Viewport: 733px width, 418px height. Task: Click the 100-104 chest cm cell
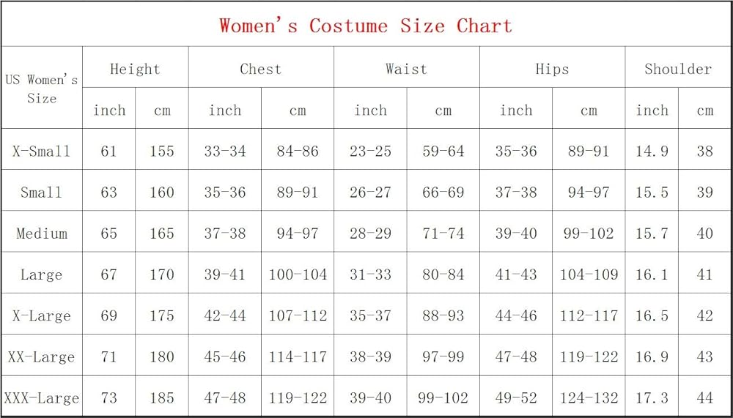tap(298, 275)
